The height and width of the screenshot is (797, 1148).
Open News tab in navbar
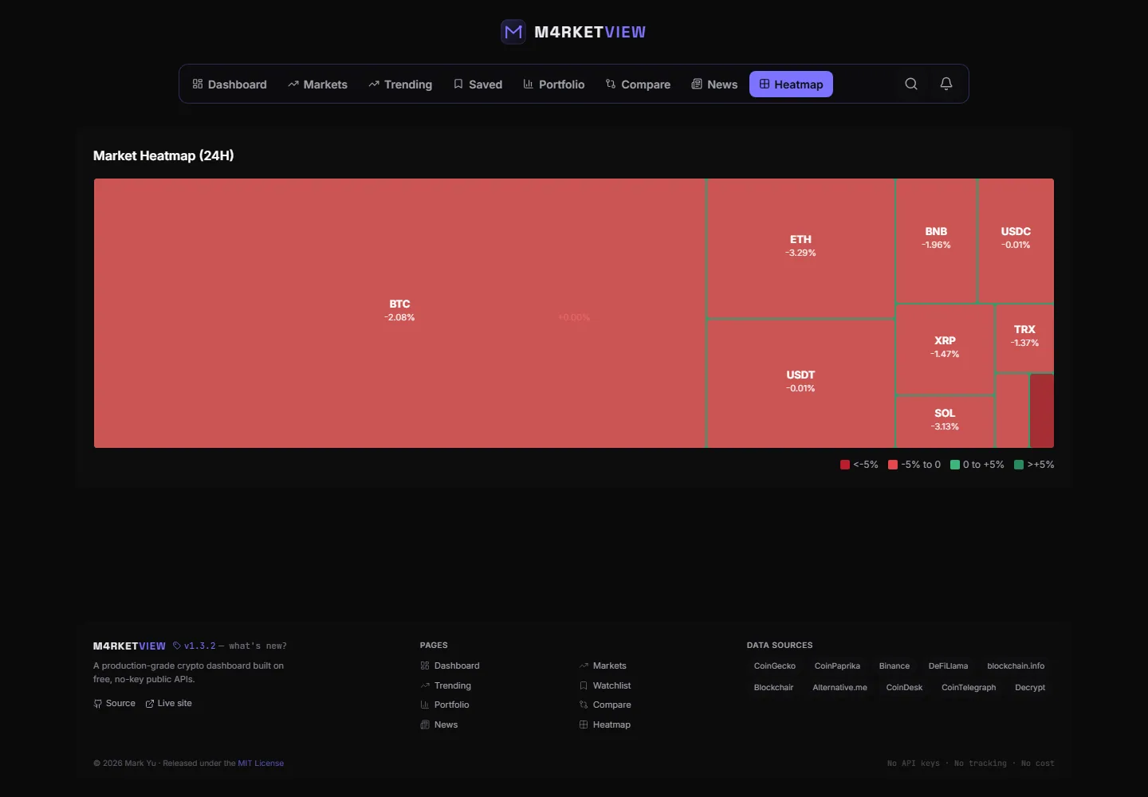point(714,84)
